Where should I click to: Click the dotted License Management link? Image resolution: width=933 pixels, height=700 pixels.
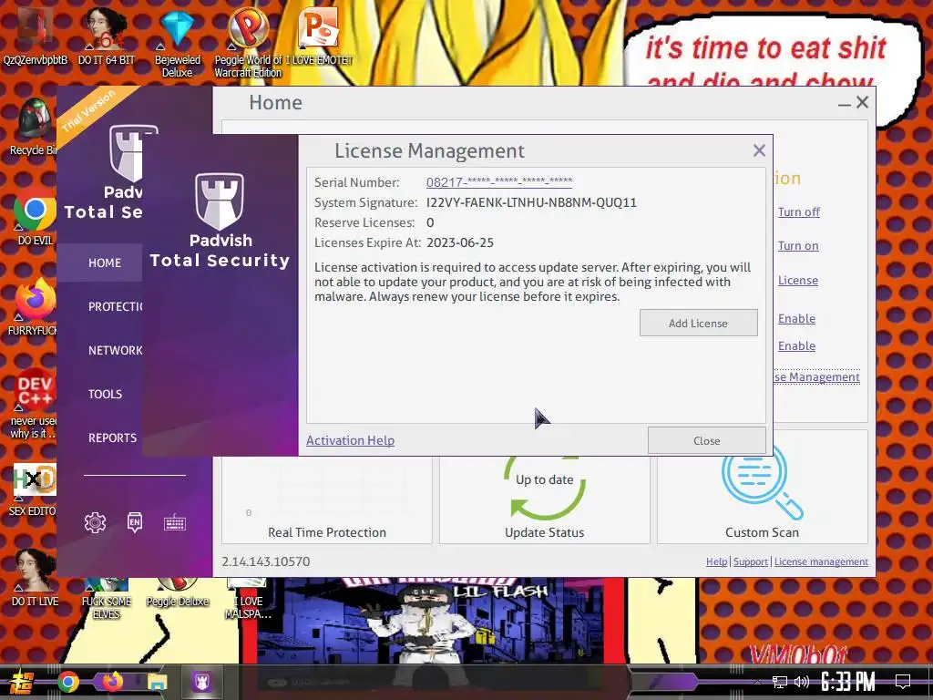tap(816, 376)
